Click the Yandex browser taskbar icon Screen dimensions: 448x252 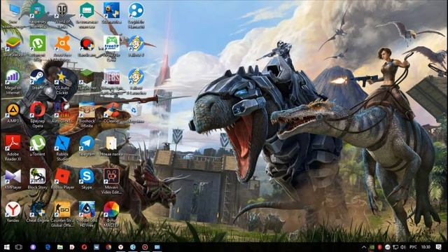120,247
